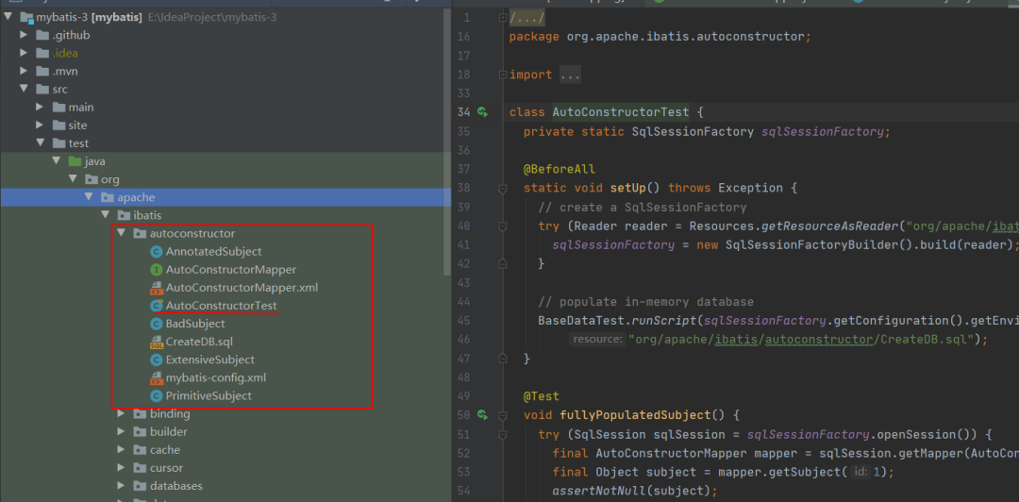Expand the cursor package arrow
Viewport: 1019px width, 502px height.
click(121, 467)
